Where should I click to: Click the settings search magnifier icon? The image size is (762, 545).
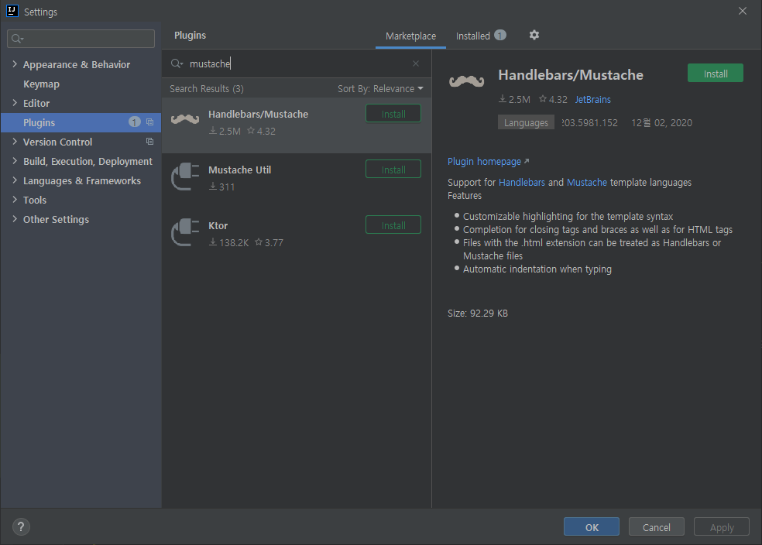coord(18,39)
